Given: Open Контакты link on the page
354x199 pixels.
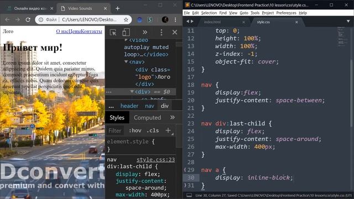Looking at the screenshot, I should click(91, 32).
